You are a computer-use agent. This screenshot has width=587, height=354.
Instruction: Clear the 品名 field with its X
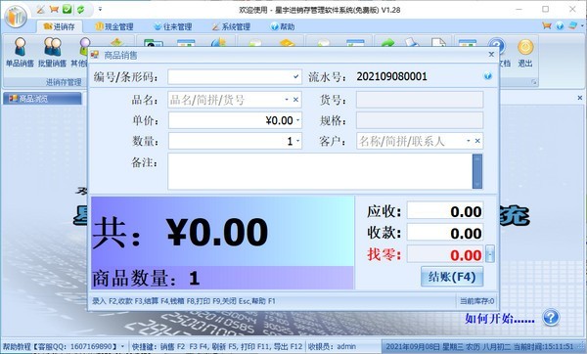point(295,100)
